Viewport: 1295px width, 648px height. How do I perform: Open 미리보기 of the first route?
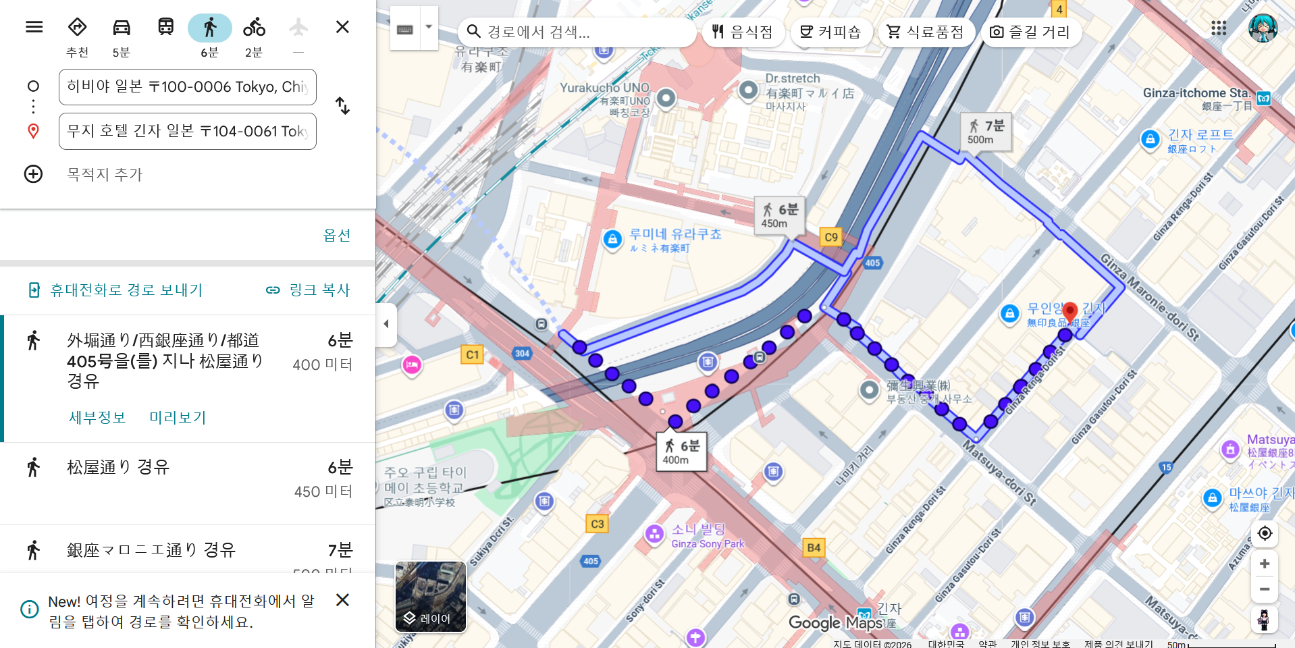click(178, 418)
